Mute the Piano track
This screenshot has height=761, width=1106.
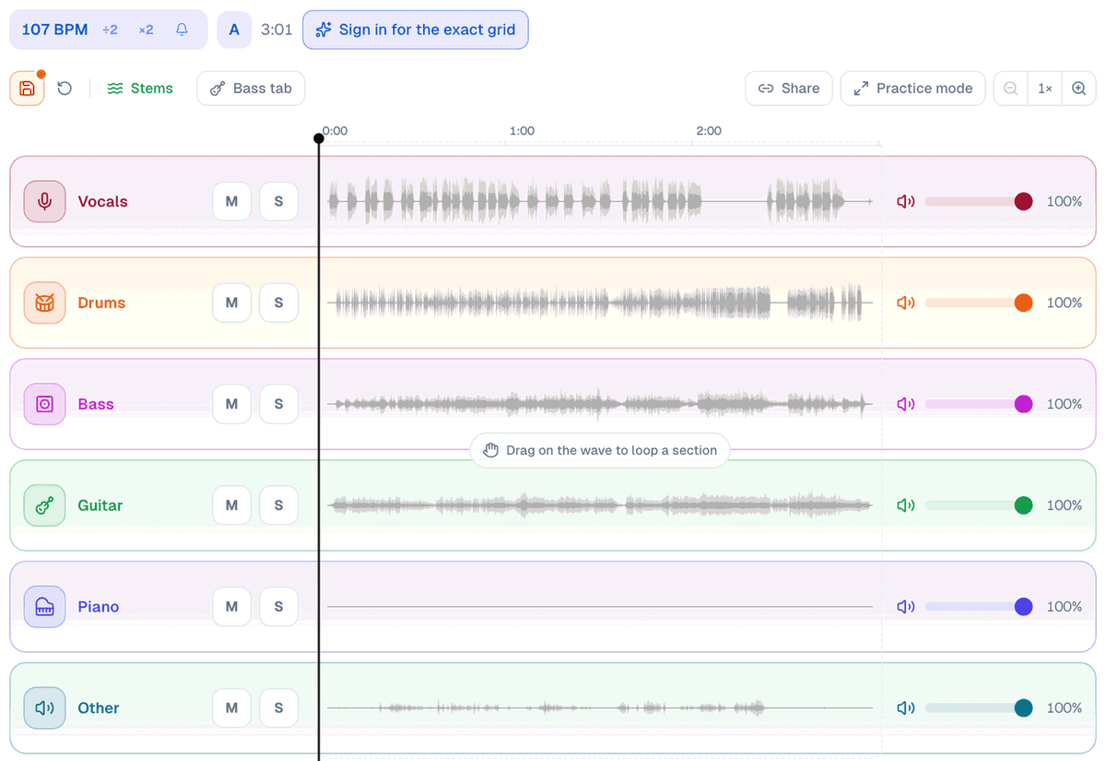231,607
